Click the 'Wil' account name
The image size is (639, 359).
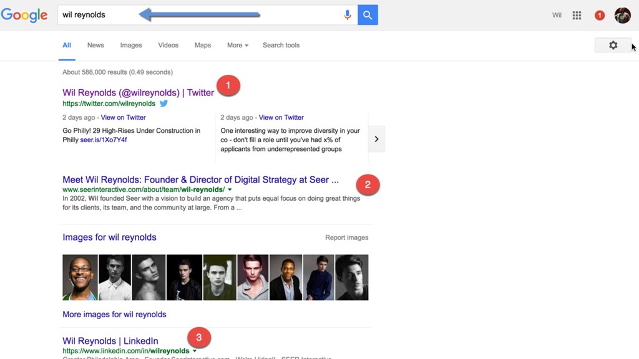point(557,16)
